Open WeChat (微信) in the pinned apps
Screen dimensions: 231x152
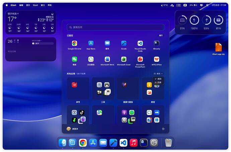(x=74, y=59)
